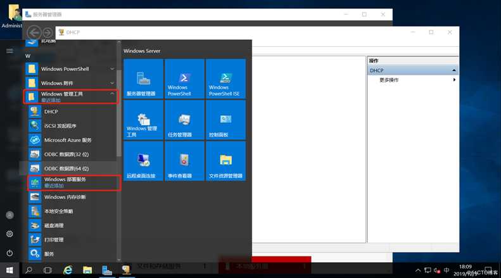Open Task View on the taskbar

(48, 270)
